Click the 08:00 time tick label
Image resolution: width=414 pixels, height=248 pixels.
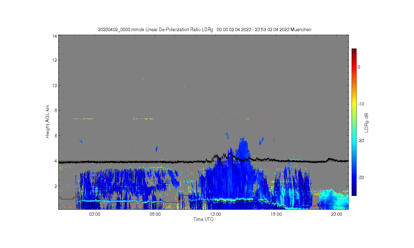(155, 214)
